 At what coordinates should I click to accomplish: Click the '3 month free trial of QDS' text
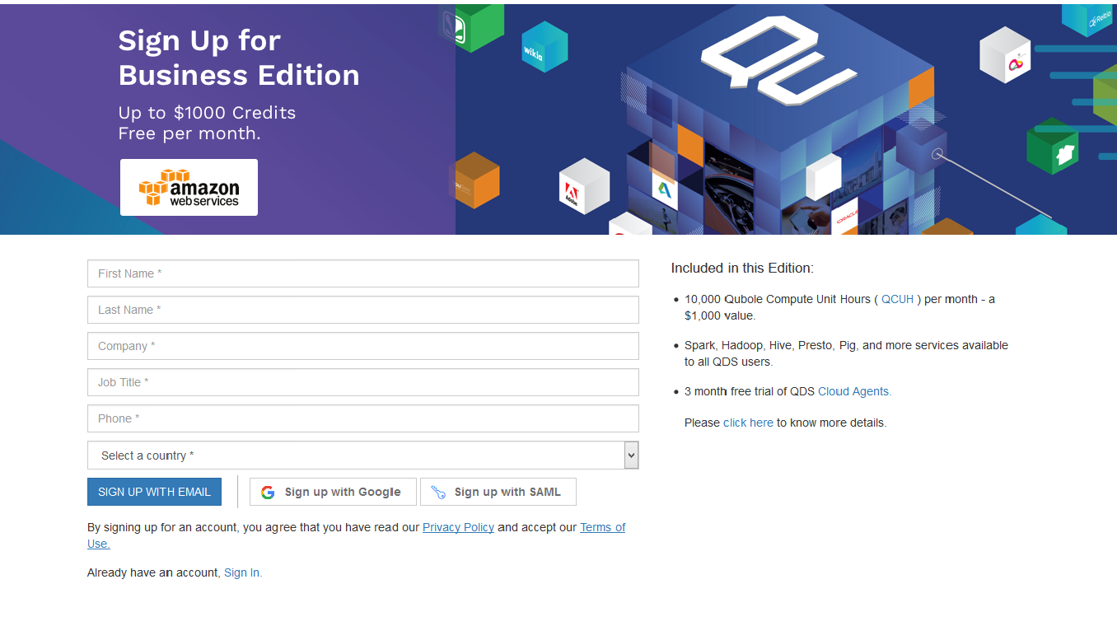click(x=750, y=391)
